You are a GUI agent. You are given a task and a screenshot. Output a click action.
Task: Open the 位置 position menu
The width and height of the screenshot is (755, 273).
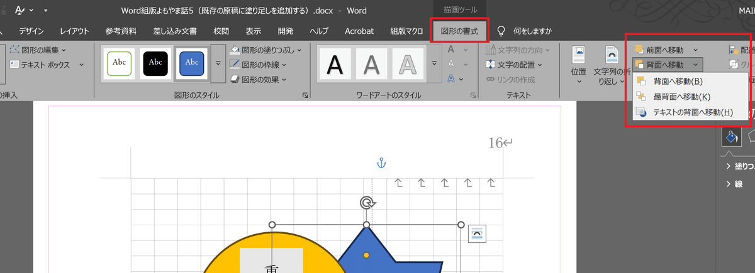(x=579, y=65)
